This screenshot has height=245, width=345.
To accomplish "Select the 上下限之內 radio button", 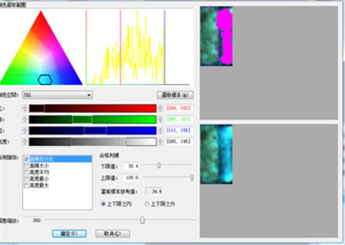I will click(103, 204).
